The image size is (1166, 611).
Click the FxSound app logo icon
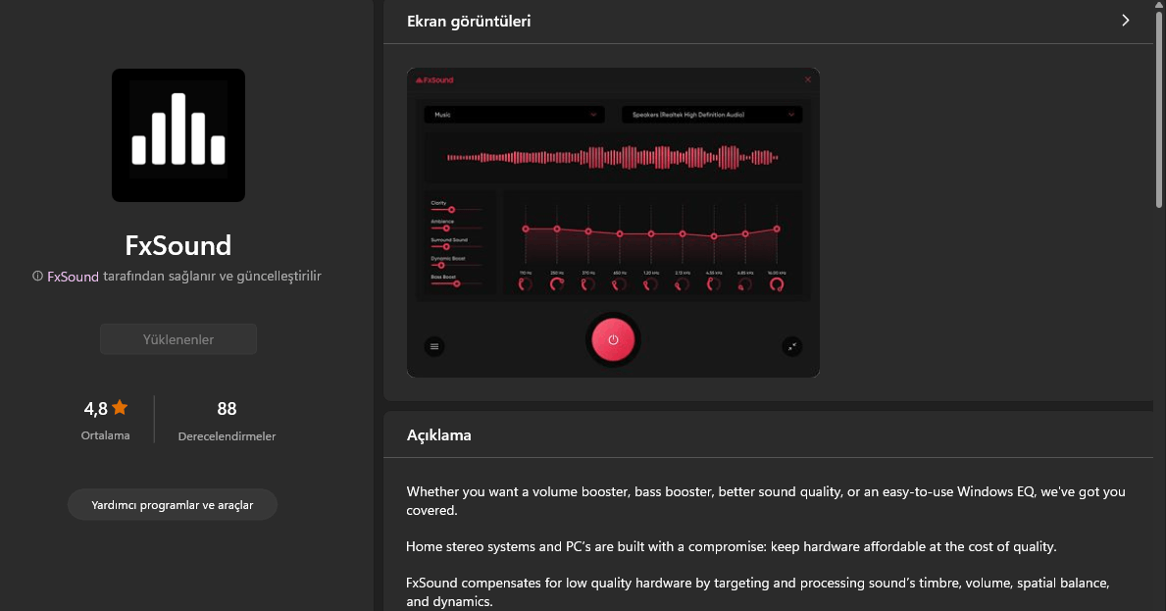178,135
